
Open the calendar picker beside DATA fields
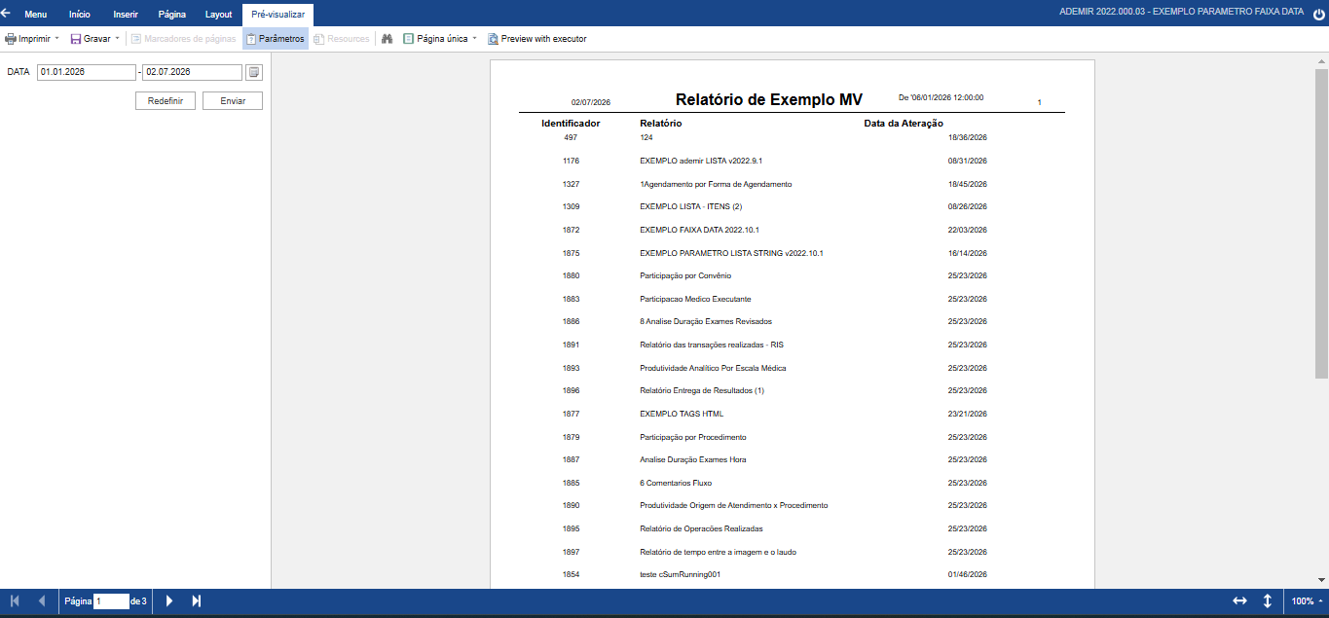(254, 72)
